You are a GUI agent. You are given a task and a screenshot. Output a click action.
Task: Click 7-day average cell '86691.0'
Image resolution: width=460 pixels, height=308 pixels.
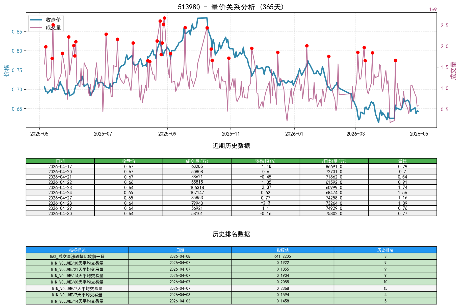pyautogui.click(x=334, y=166)
